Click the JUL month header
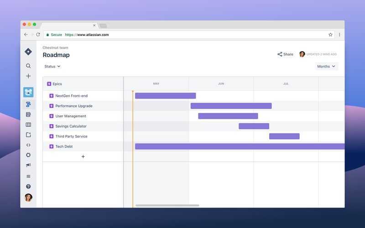The height and width of the screenshot is (228, 365). click(x=286, y=83)
